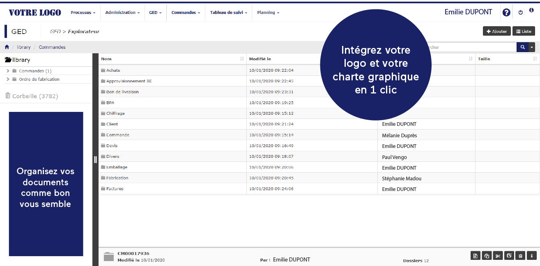Switch to Liste view button

click(x=524, y=31)
